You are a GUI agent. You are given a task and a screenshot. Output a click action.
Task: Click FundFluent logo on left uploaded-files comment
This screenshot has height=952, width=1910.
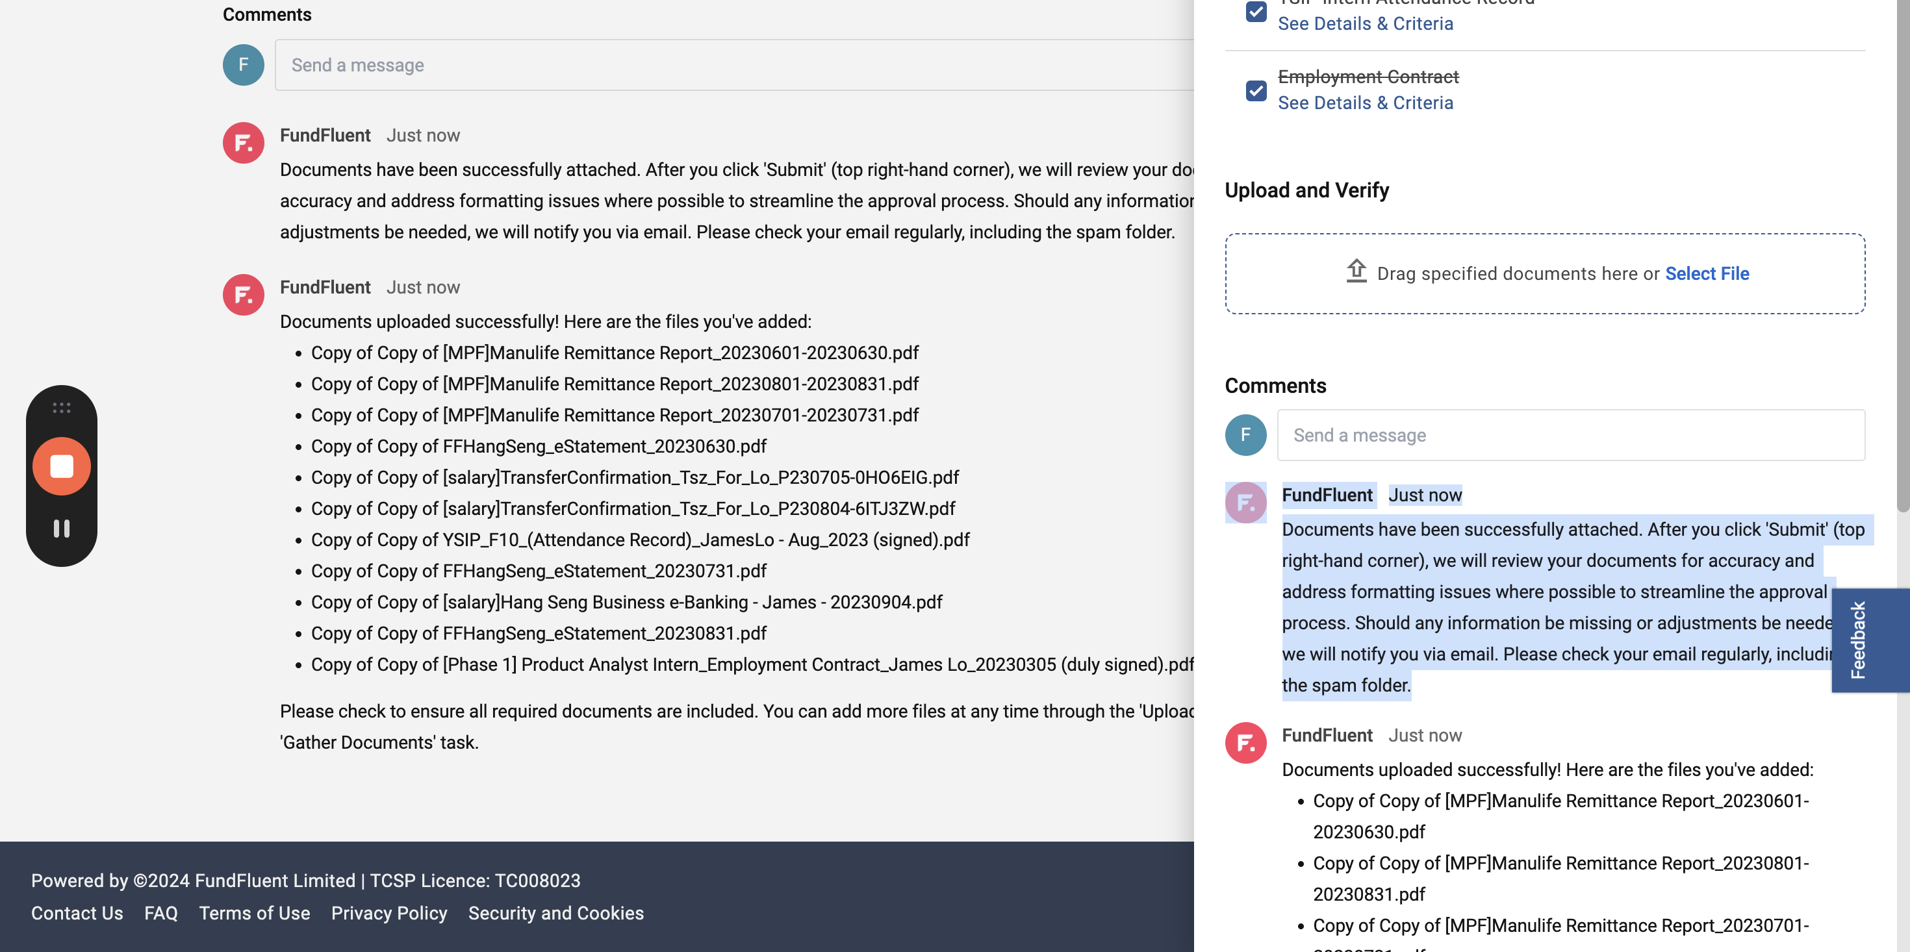pos(243,295)
